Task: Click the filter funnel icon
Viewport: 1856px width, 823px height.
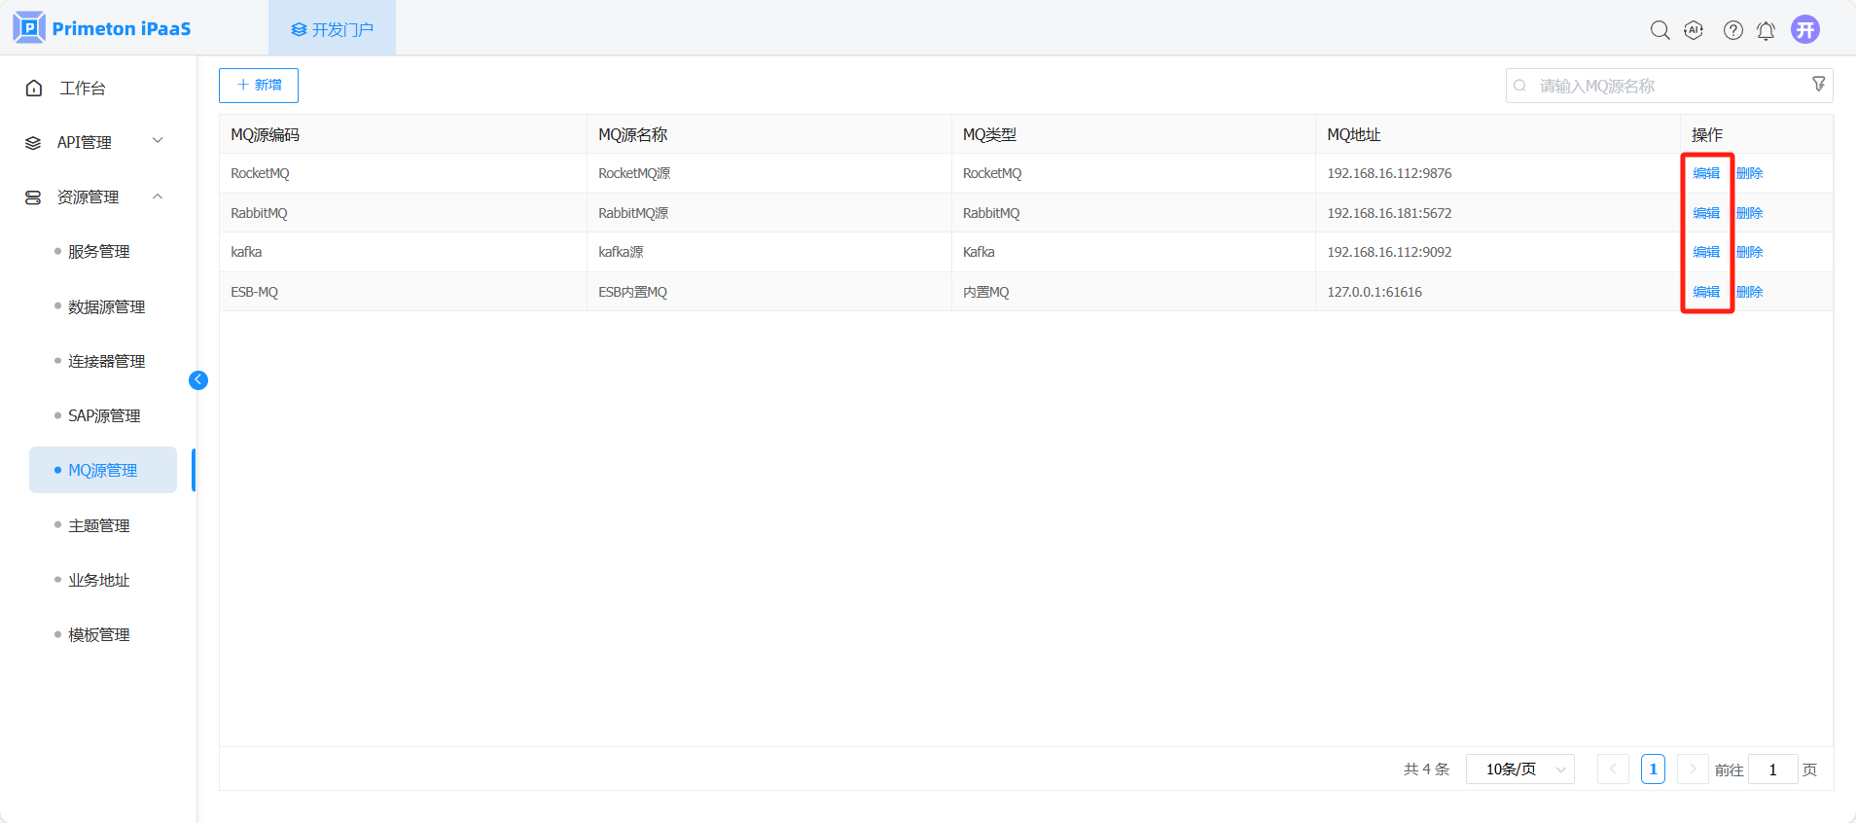Action: 1818,85
